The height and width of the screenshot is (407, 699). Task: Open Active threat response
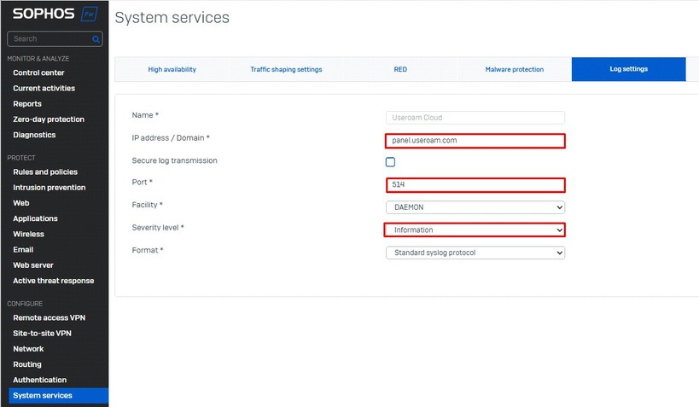pos(54,281)
